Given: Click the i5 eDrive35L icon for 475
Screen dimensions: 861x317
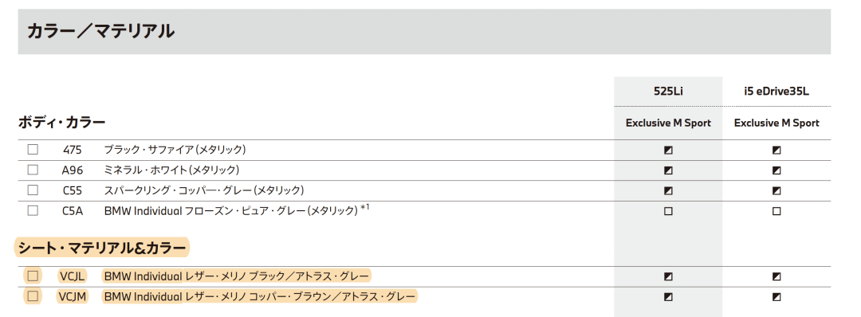Looking at the screenshot, I should [776, 150].
